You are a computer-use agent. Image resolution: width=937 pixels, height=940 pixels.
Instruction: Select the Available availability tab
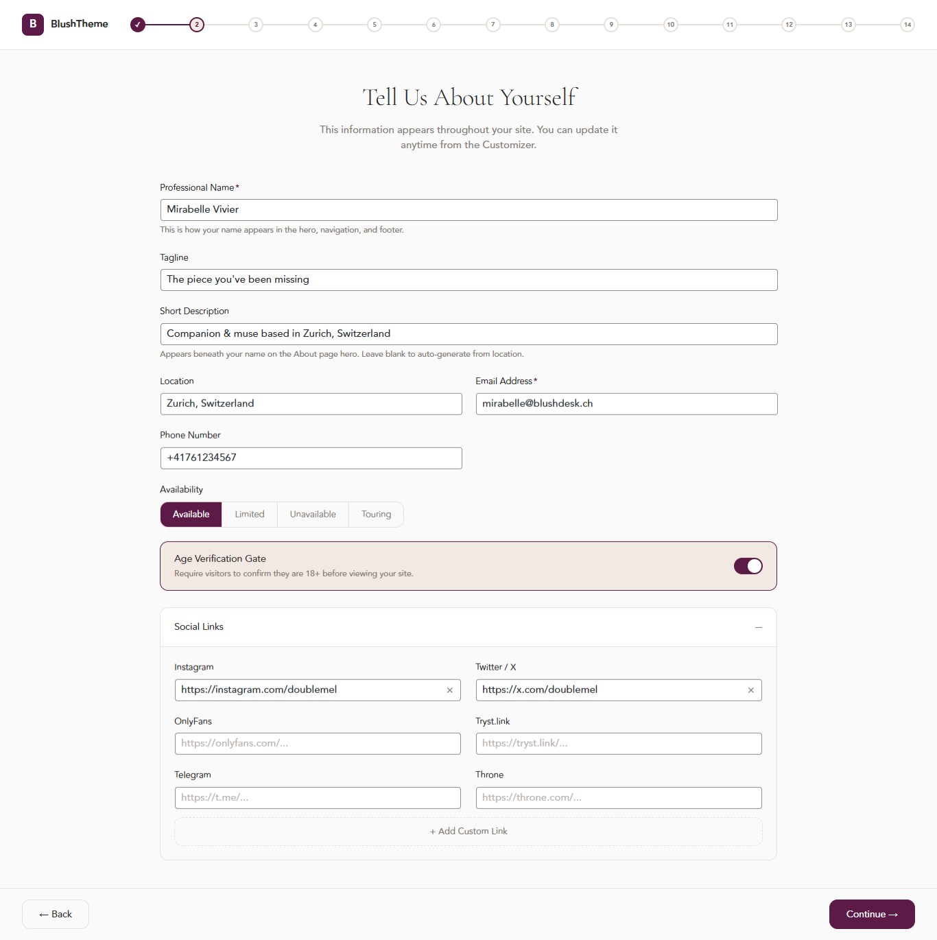coord(191,514)
